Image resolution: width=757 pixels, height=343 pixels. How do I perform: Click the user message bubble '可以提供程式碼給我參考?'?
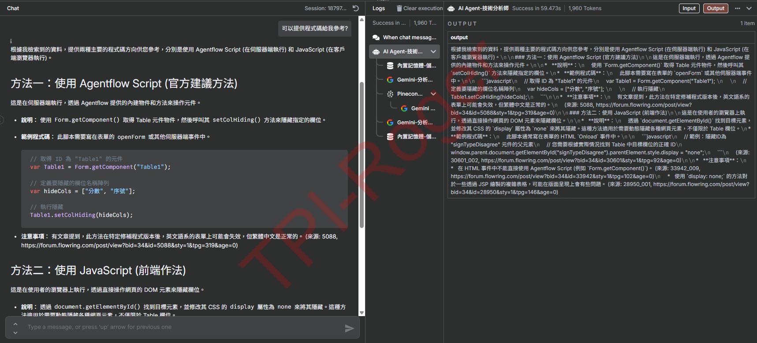315,28
